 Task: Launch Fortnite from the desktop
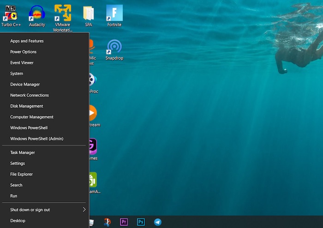(114, 14)
